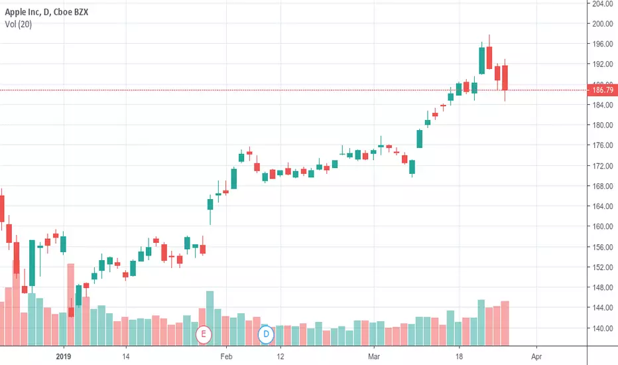Click the 140.00 price scale label

click(x=603, y=328)
